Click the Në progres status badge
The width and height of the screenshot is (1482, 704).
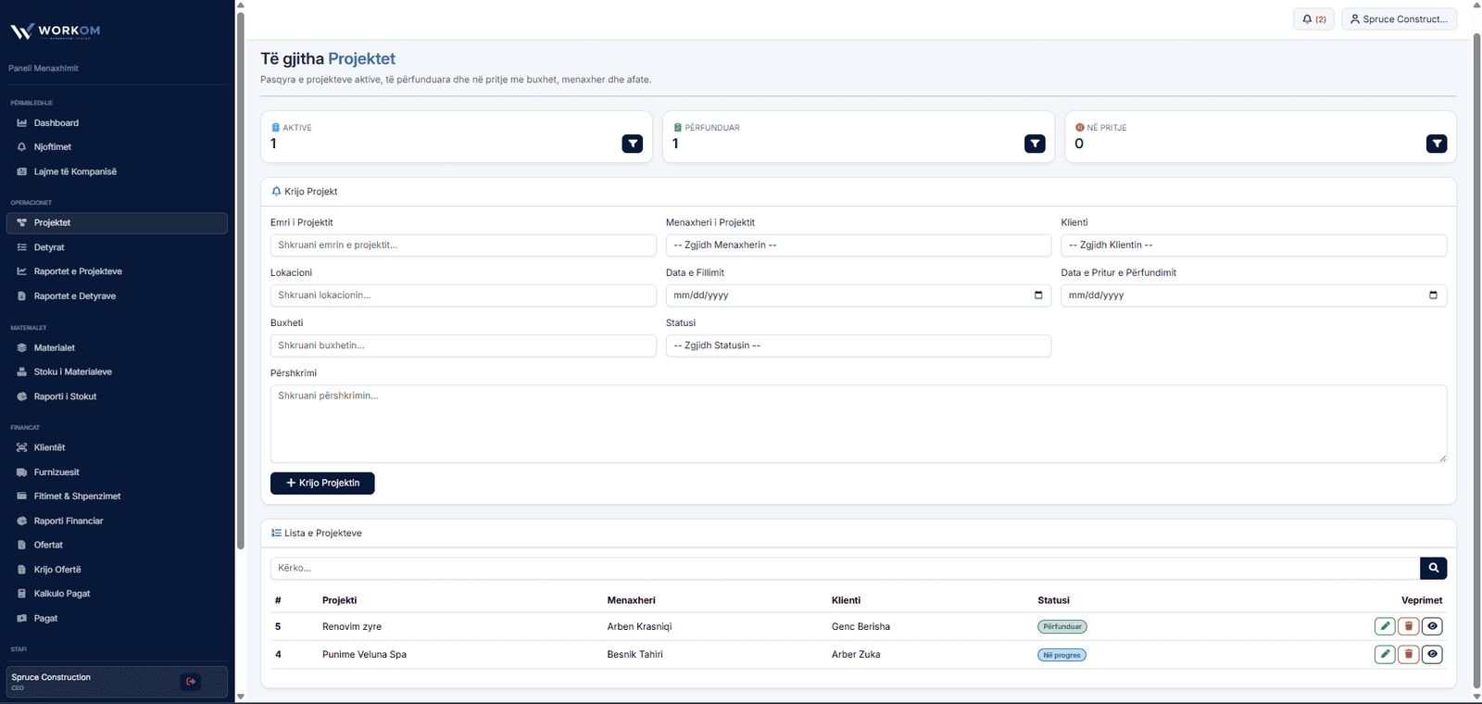(1061, 655)
